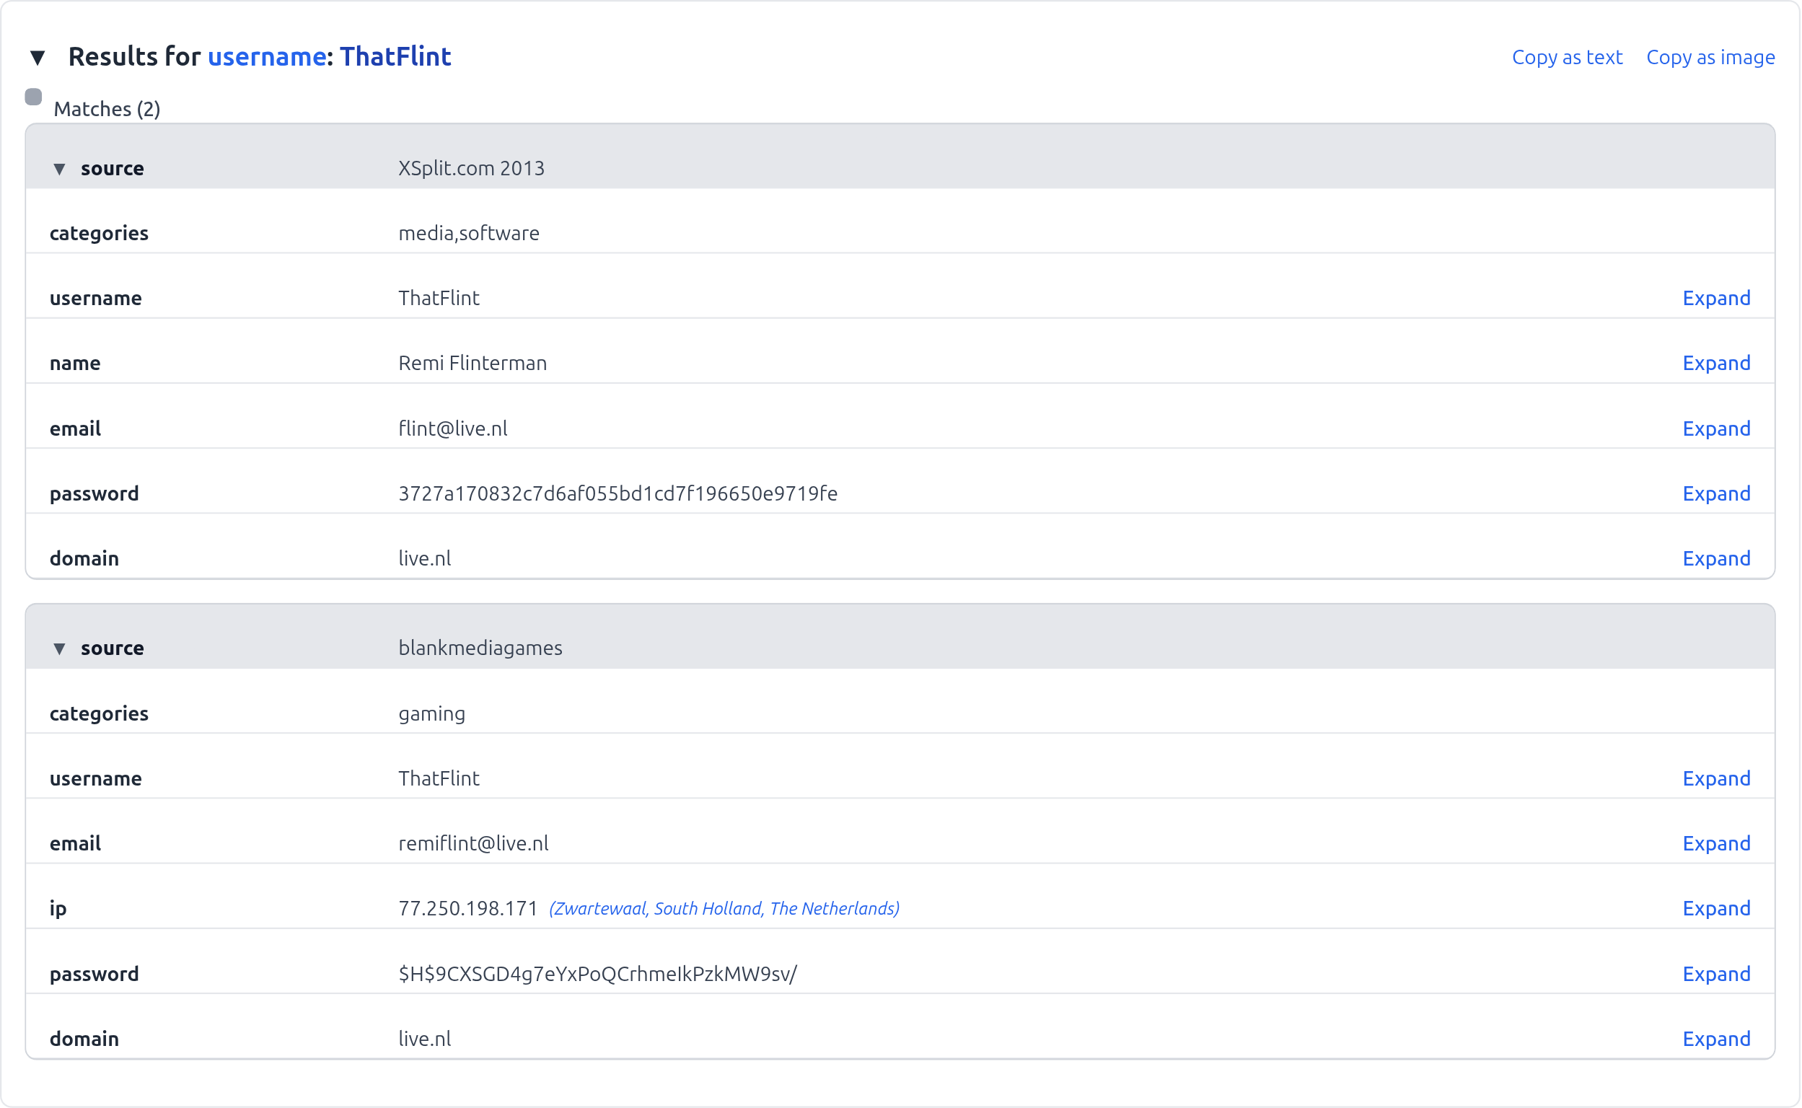Image resolution: width=1802 pixels, height=1108 pixels.
Task: Toggle the Matches (2) checkbox
Action: [33, 97]
